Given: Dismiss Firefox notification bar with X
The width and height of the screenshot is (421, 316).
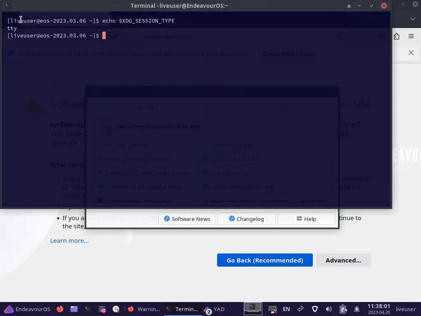Looking at the screenshot, I should point(411,53).
